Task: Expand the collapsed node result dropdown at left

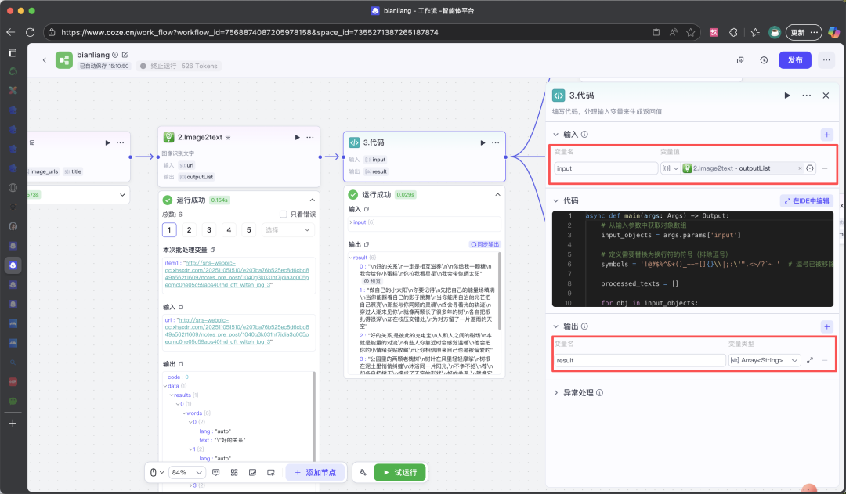Action: [x=122, y=195]
